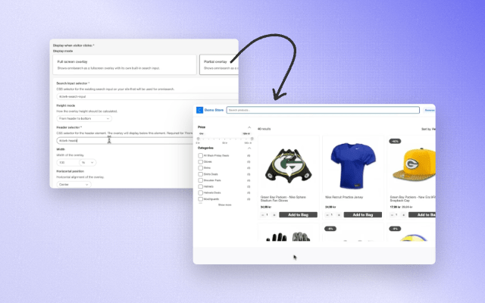Viewport: 485px width, 303px height.
Task: Click Add to Bag for the Practice Jersey
Action: 363,214
